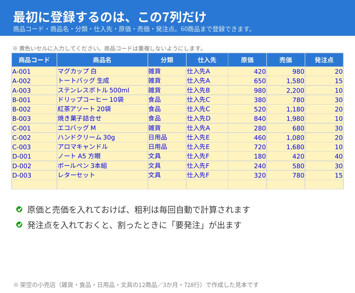Select the 発注点 column header
Viewport: 355px width, 293px height.
pyautogui.click(x=324, y=60)
